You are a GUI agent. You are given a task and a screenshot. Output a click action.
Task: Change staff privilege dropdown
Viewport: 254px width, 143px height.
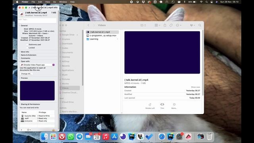coord(42,118)
